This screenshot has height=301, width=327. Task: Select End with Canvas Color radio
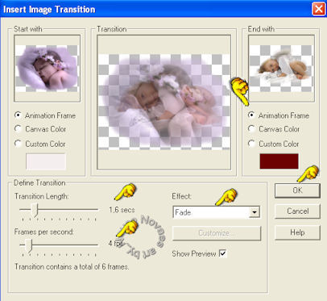pyautogui.click(x=251, y=129)
